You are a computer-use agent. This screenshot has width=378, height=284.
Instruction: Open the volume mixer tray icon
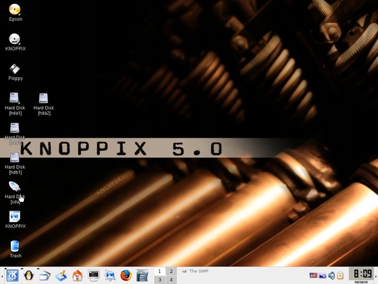(331, 276)
